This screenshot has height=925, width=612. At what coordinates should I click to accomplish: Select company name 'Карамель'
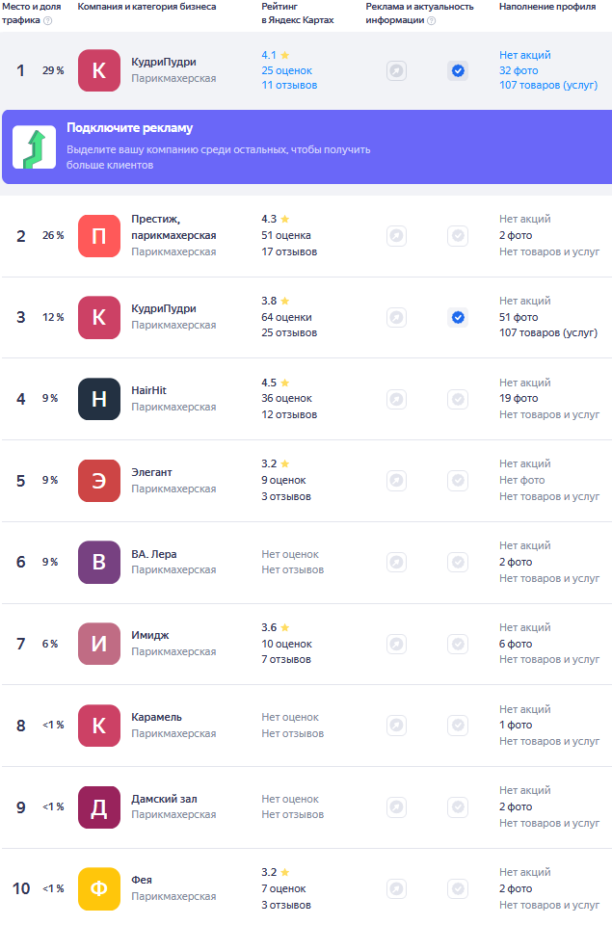(x=156, y=717)
